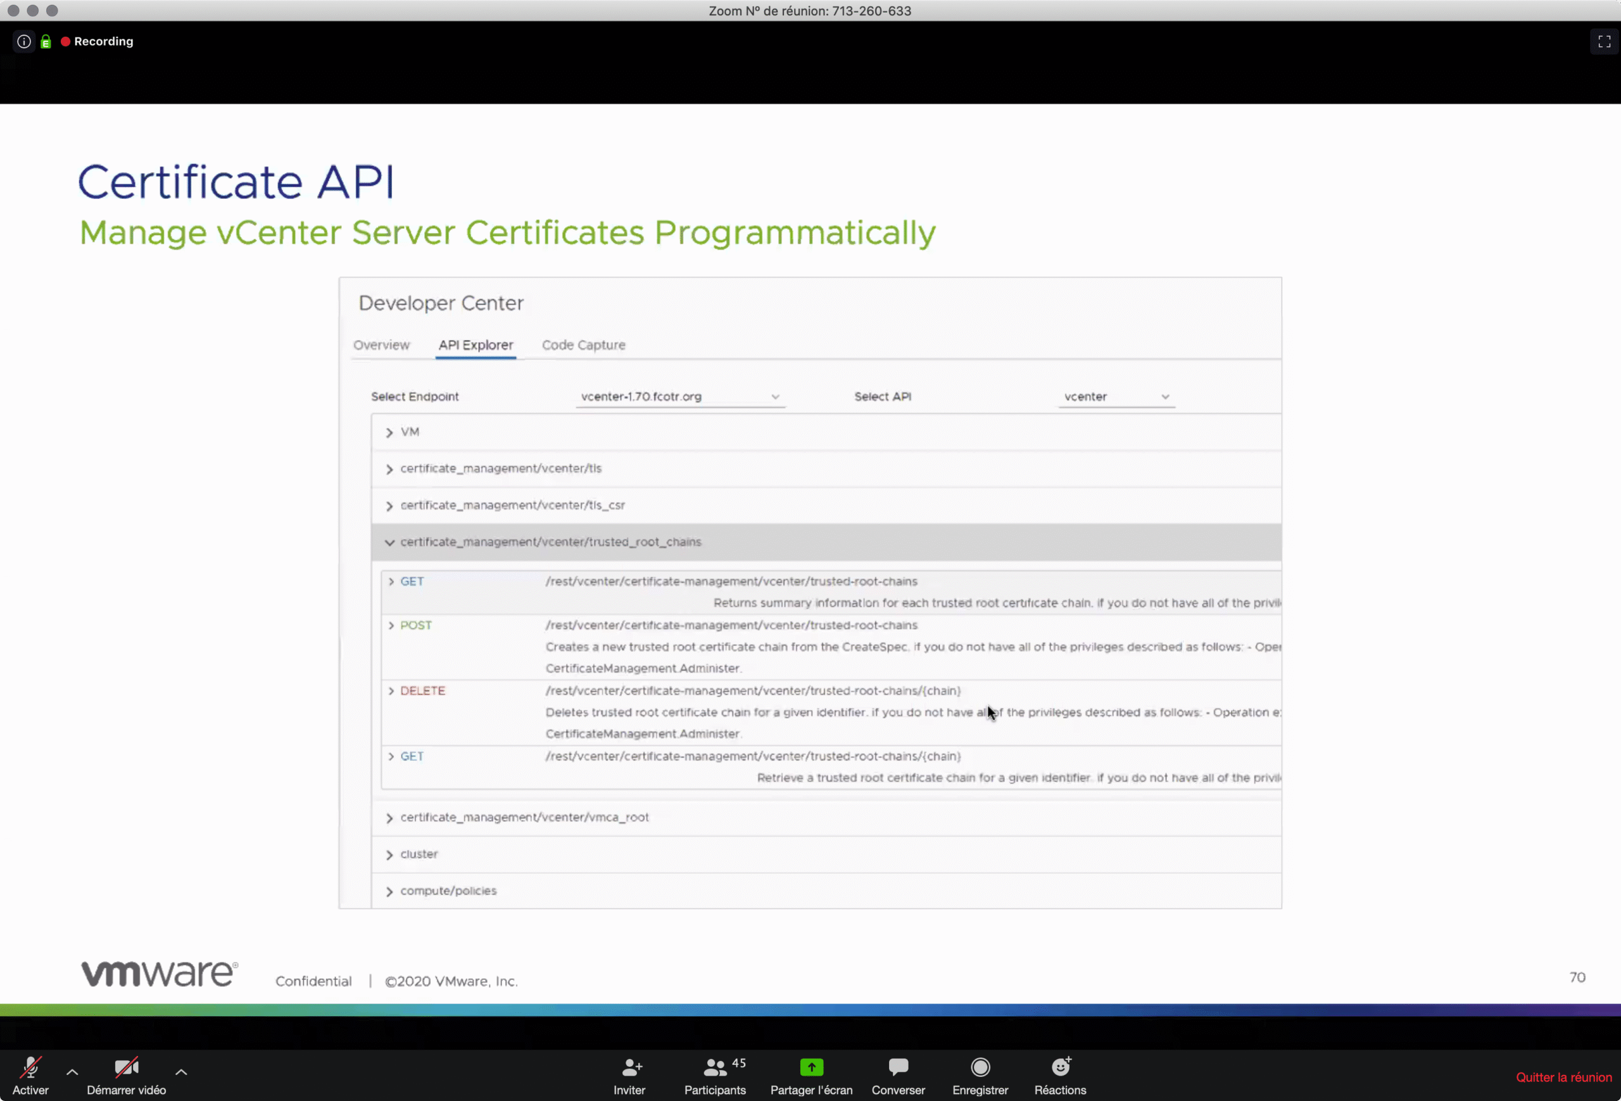Switch to the Overview tab
Viewport: 1621px width, 1101px height.
click(382, 345)
